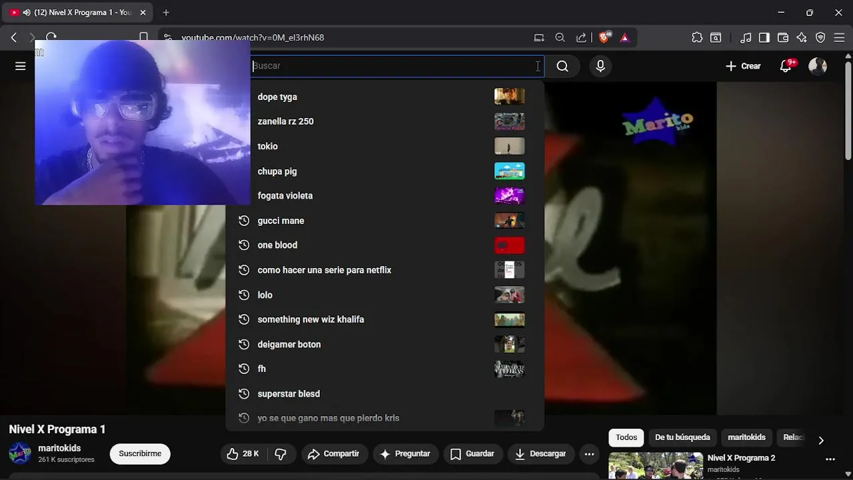Dislike the video with thumbs-down

[281, 454]
